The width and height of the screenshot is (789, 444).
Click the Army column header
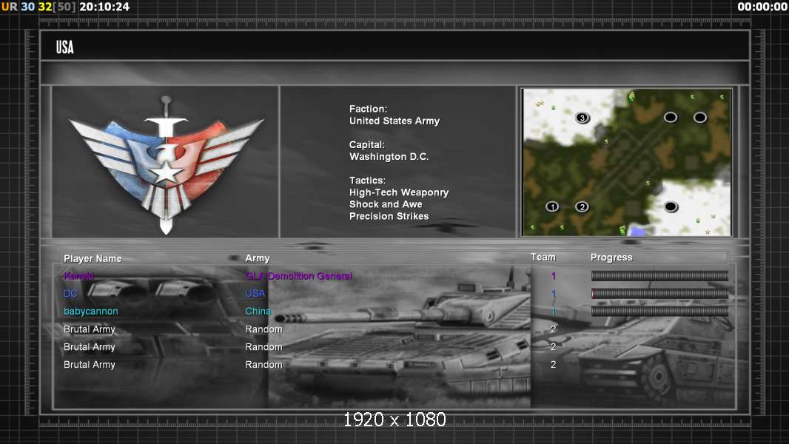point(258,258)
